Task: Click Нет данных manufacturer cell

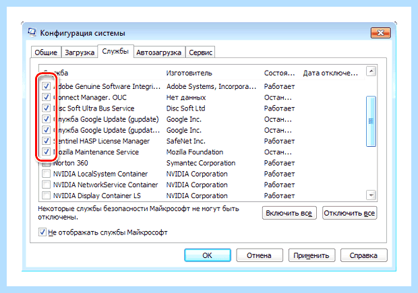Action: tap(186, 97)
